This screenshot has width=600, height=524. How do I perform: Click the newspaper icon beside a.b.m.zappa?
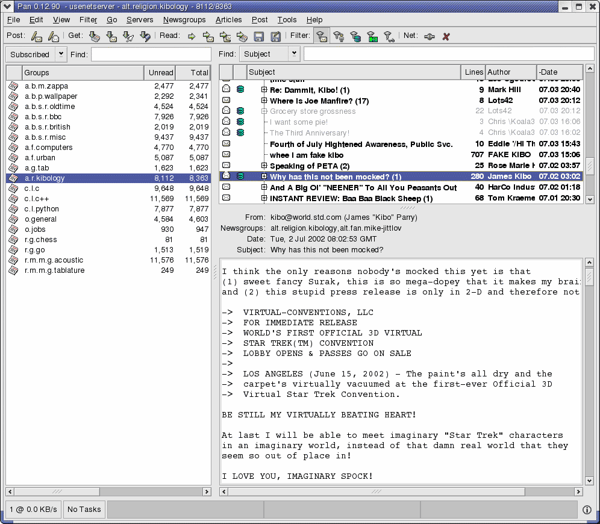click(x=13, y=86)
